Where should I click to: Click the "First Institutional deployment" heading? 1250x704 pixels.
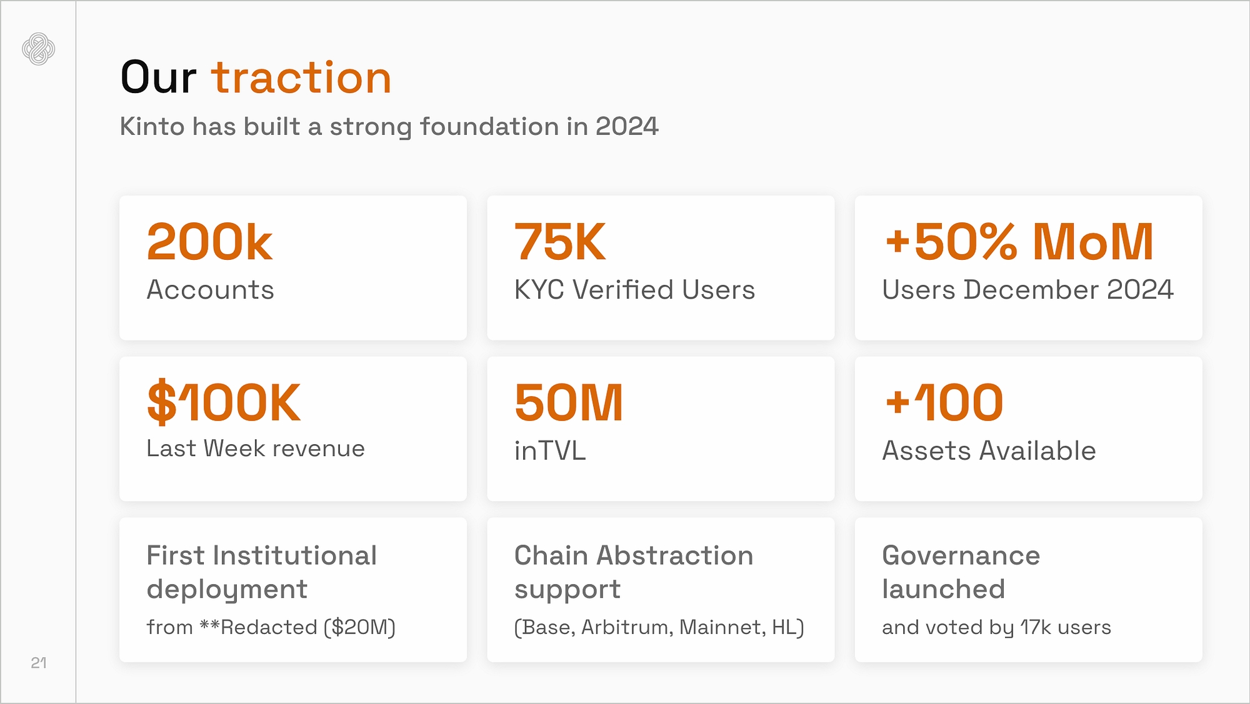coord(261,572)
